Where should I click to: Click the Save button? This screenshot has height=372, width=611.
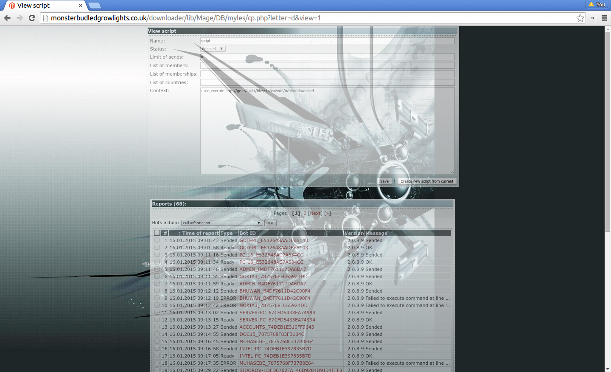tap(384, 181)
